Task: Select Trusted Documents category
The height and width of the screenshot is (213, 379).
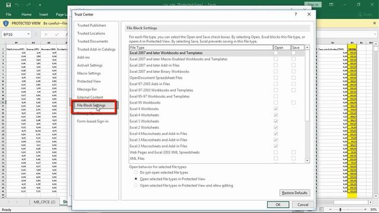Action: (x=92, y=41)
